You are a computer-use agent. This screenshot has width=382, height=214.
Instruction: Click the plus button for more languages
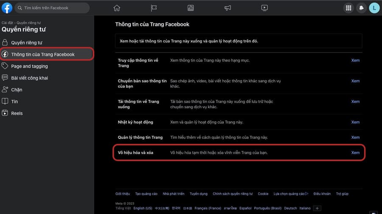(317, 208)
